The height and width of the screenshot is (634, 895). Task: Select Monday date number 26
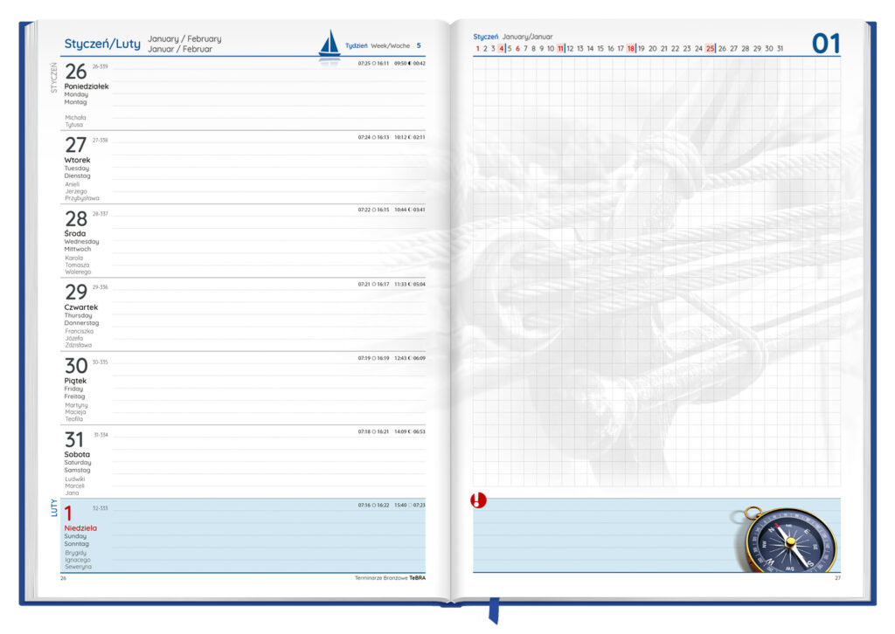(76, 72)
